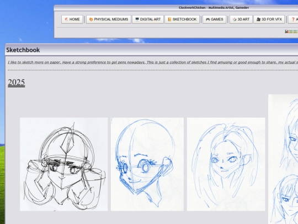Viewport: 298px width, 224px height.
Task: Open the HOME navigation button
Action: tap(72, 19)
